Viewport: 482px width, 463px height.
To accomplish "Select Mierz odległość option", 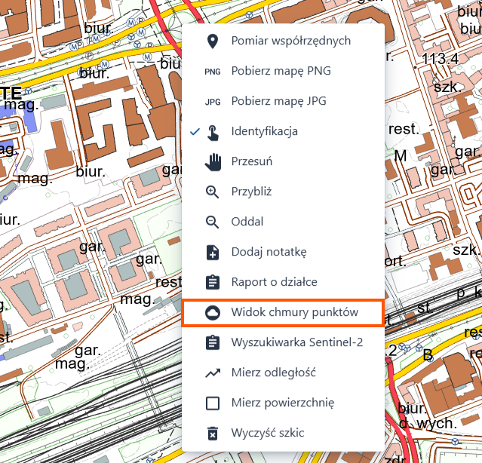I will [283, 373].
